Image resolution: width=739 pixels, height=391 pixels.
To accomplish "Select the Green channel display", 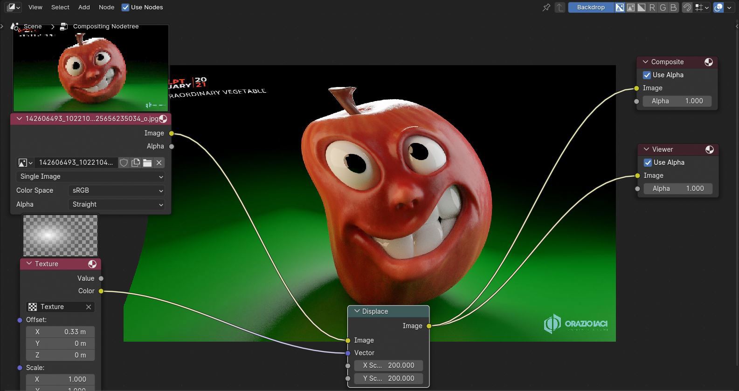I will tap(663, 7).
